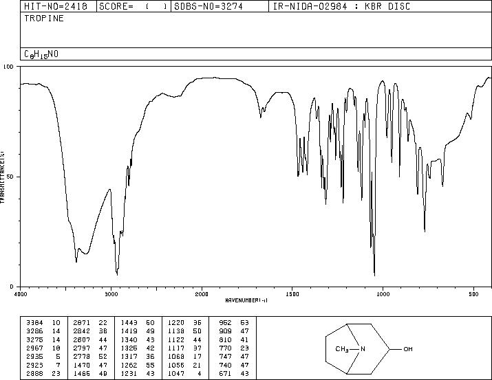Click the 1500 wavenumber axis label
This screenshot has width=492, height=380.
pos(292,294)
